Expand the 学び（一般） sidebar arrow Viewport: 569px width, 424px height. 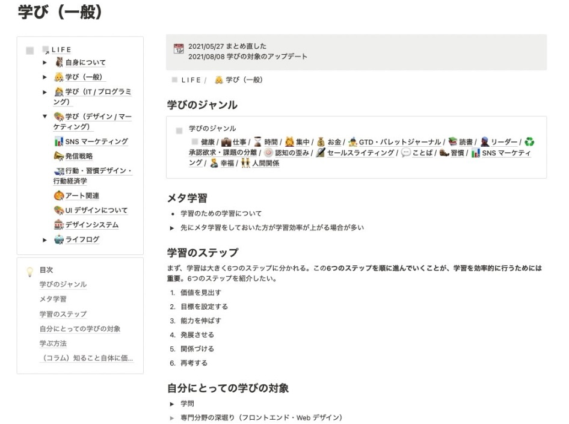pos(45,77)
